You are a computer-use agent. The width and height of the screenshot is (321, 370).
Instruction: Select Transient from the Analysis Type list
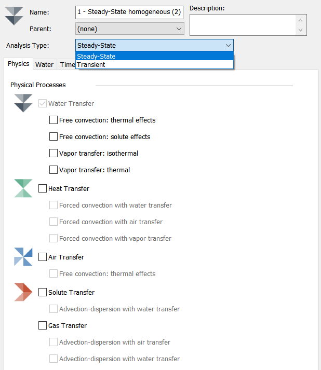(x=154, y=65)
